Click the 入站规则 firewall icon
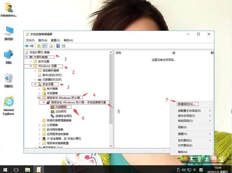 click(53, 107)
